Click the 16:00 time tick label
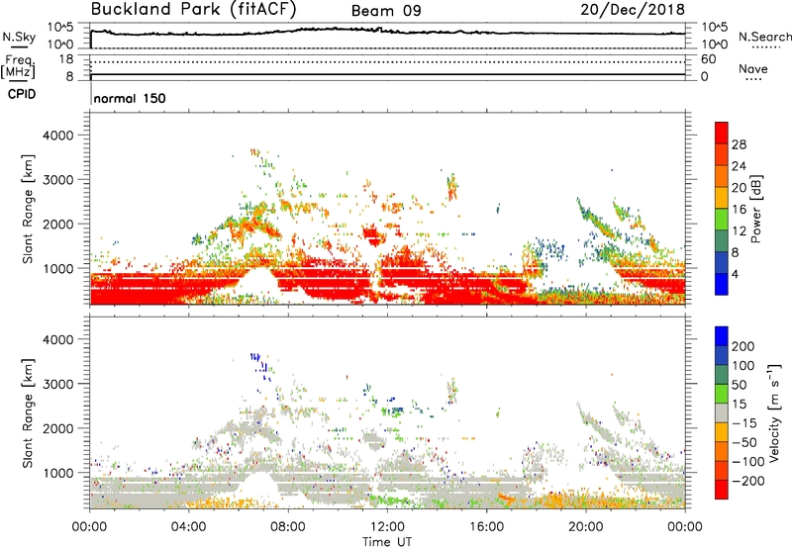Image resolution: width=792 pixels, height=548 pixels. (x=486, y=527)
